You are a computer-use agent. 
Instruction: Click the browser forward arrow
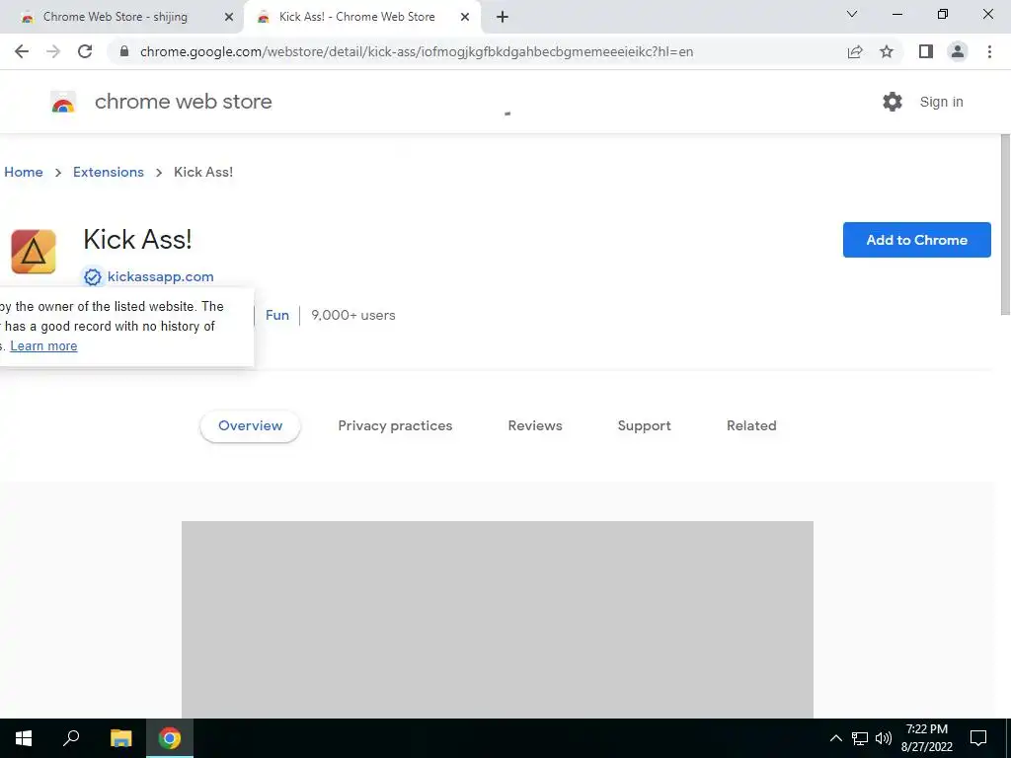pos(53,51)
